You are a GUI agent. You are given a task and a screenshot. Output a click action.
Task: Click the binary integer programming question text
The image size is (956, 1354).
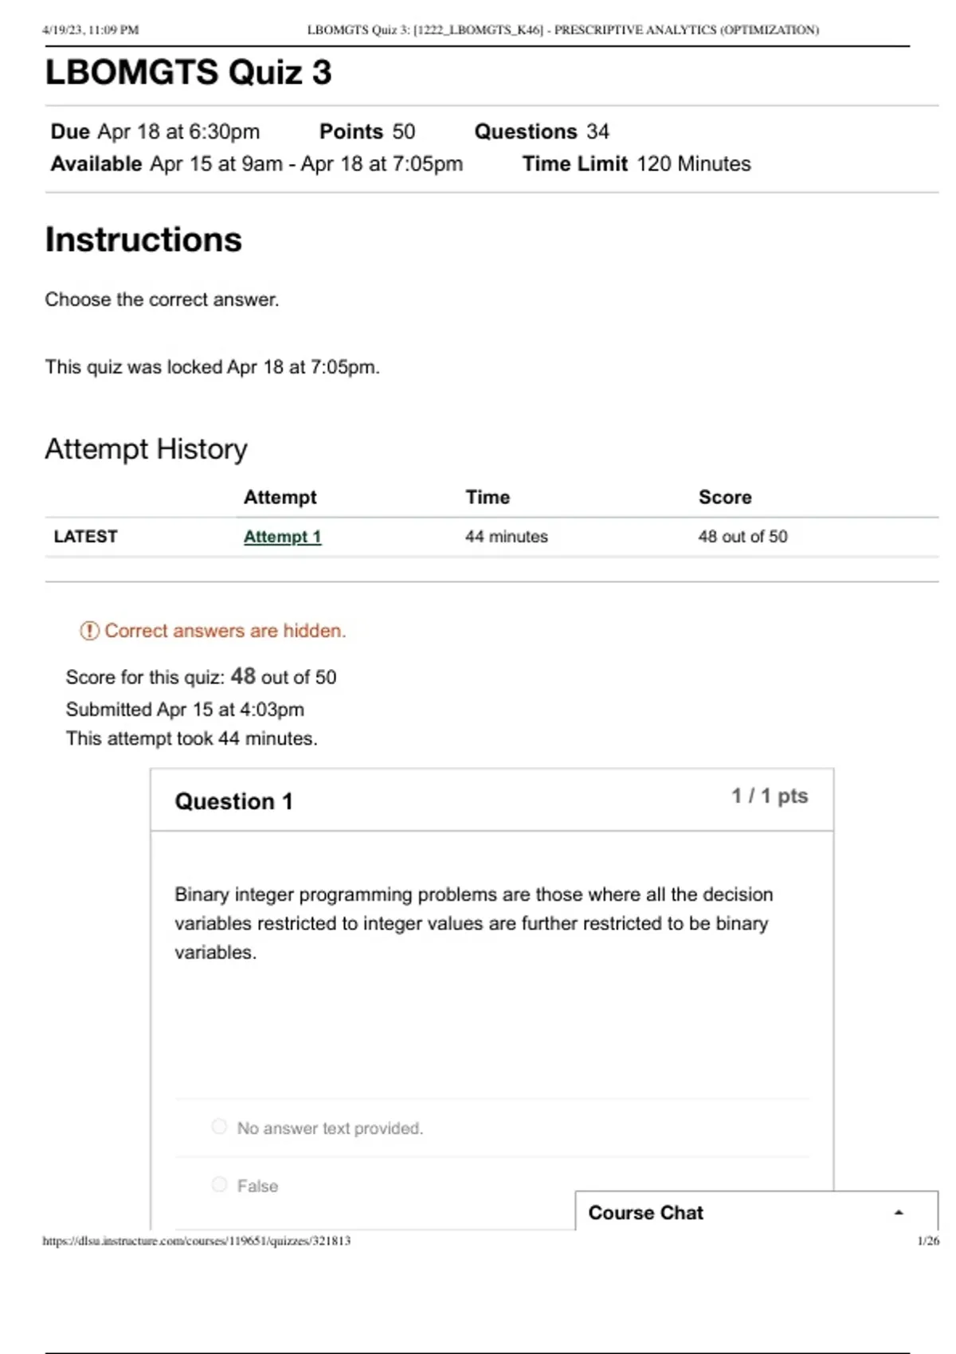[x=473, y=923]
